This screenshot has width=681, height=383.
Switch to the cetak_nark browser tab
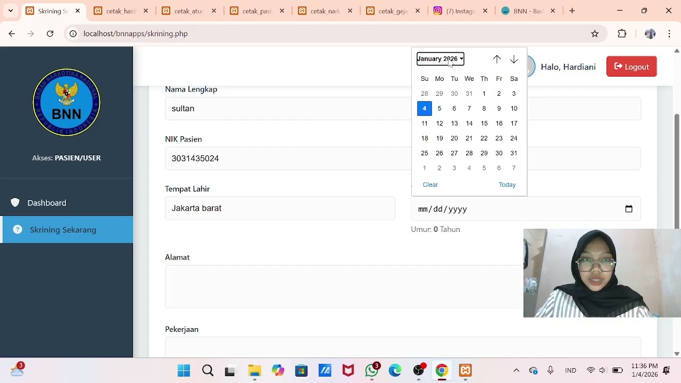tap(326, 11)
